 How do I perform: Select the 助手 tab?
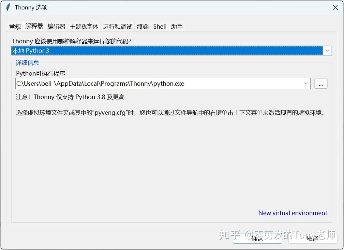pyautogui.click(x=177, y=26)
